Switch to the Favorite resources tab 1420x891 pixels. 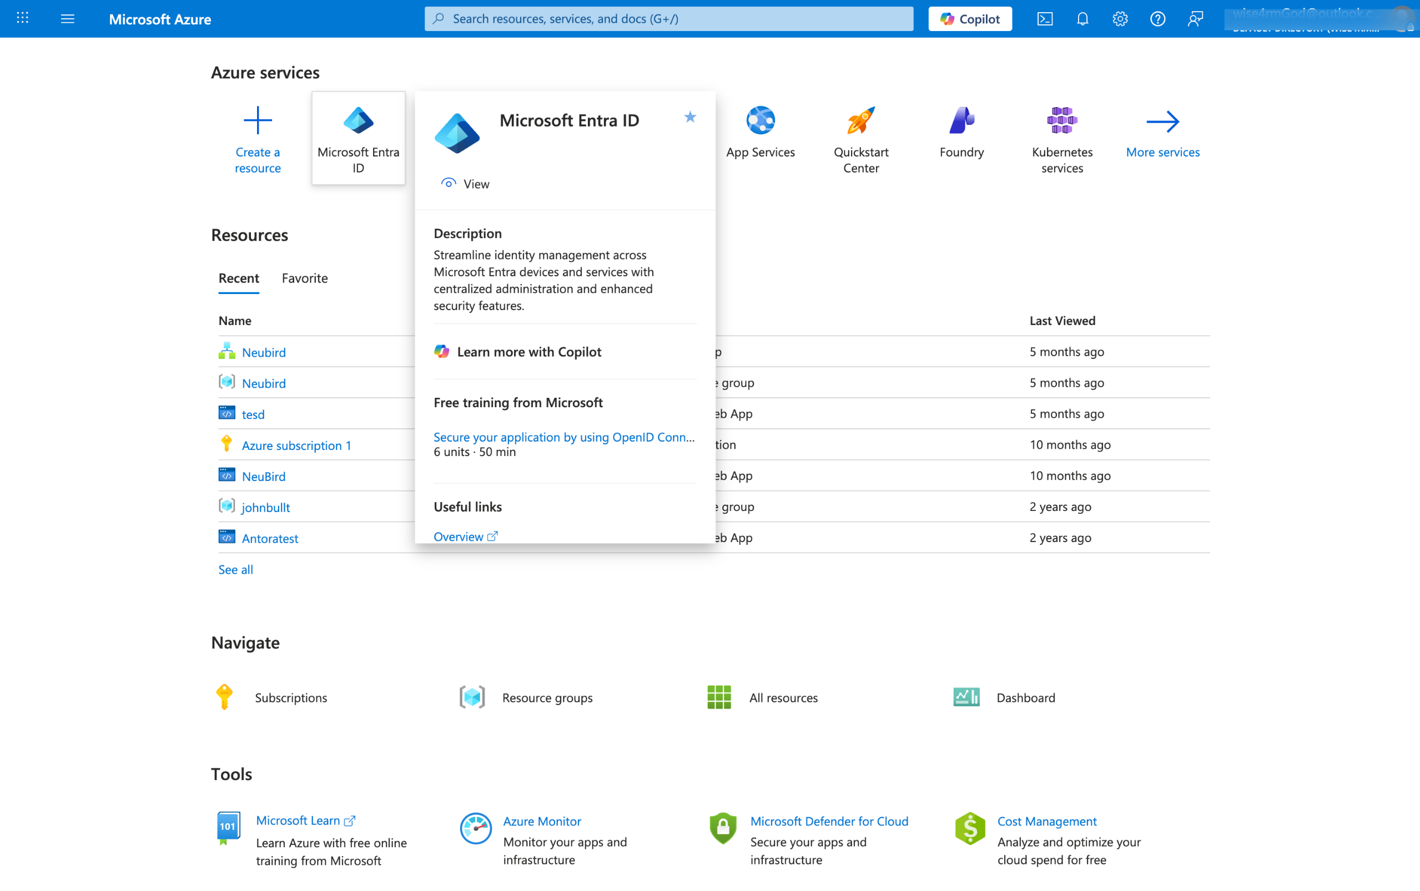[304, 278]
